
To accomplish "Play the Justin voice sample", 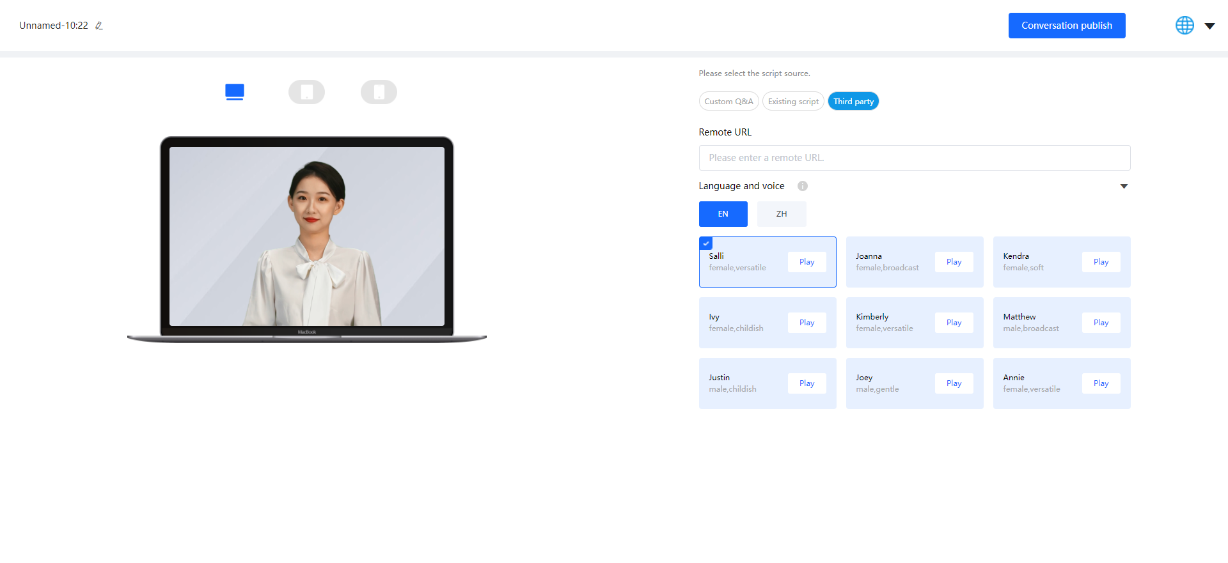I will coord(807,383).
